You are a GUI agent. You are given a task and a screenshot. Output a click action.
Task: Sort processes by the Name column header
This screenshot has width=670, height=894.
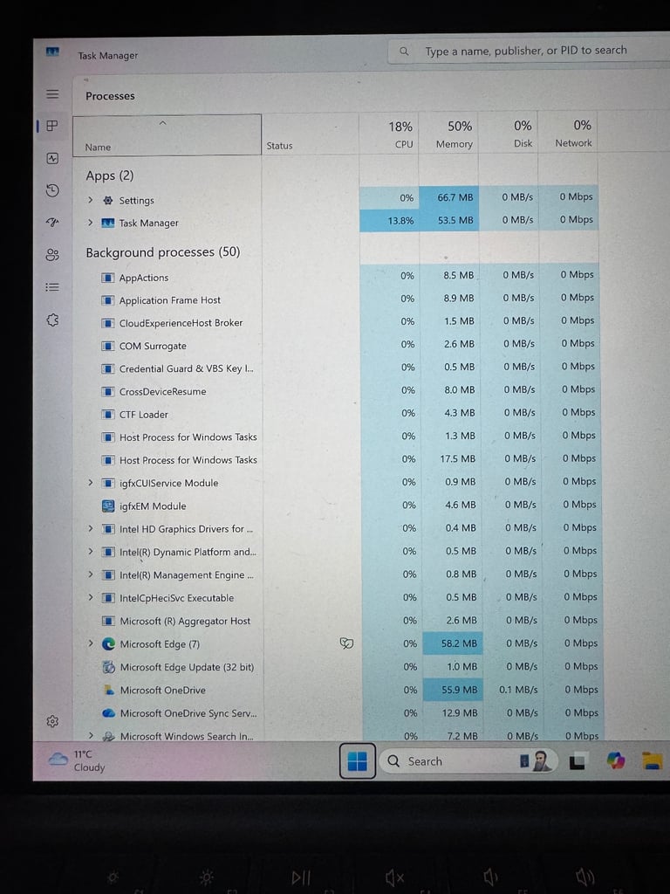pyautogui.click(x=167, y=135)
